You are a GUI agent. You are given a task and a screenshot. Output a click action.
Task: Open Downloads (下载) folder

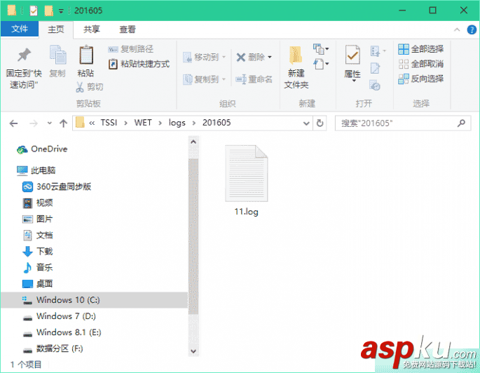point(38,252)
